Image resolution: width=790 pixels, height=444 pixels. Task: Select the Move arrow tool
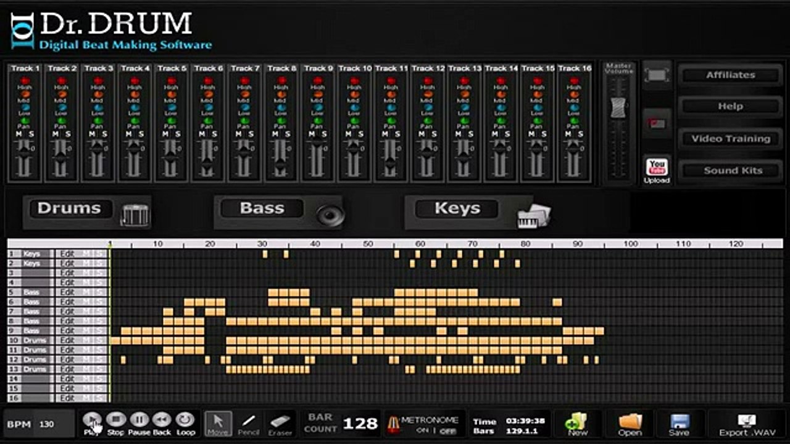tap(218, 424)
